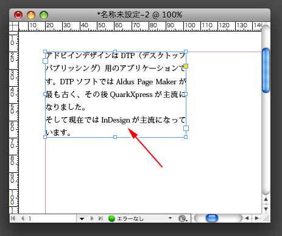
Task: Click the vertical scrollbar thumb
Action: click(266, 70)
